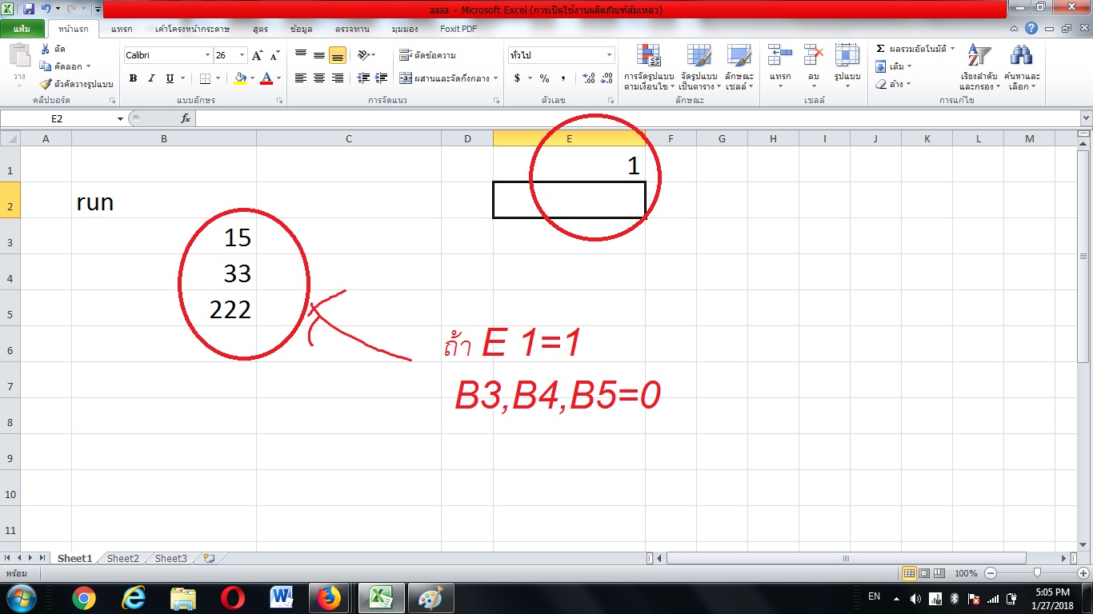Toggle Bottom Align for cell

click(337, 55)
